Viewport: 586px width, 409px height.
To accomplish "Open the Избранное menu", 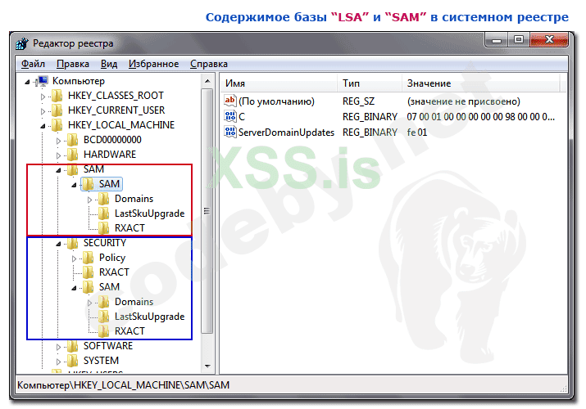I will [x=153, y=64].
